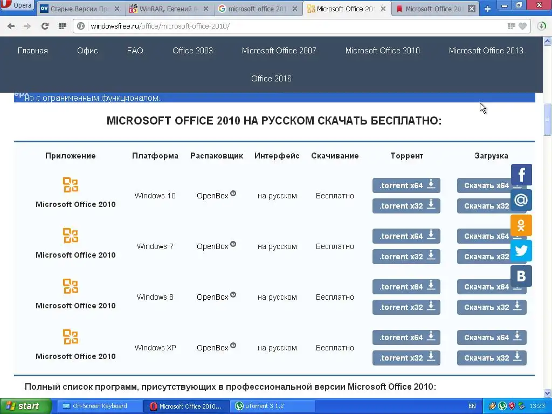Switch to Старые Версии tab

(80, 9)
